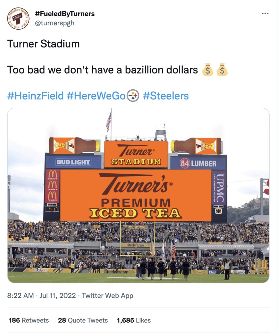
Task: Click the first money bag emoji
Action: pyautogui.click(x=208, y=70)
